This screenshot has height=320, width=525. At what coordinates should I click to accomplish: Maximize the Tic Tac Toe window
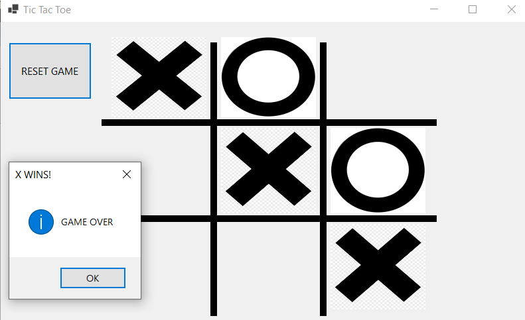pyautogui.click(x=473, y=9)
